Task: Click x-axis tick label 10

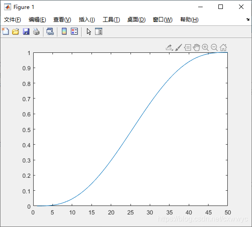Action: (72, 213)
